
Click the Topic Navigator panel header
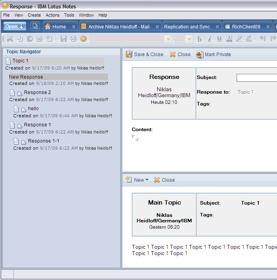coord(62,52)
